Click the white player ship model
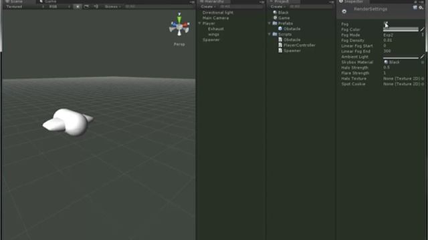Screen dimensions: 428x240 (68, 122)
